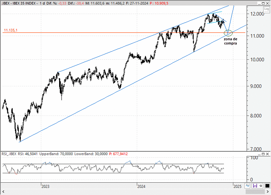Close the RSI indicator pane
This screenshot has height=195, width=271.
tap(267, 154)
